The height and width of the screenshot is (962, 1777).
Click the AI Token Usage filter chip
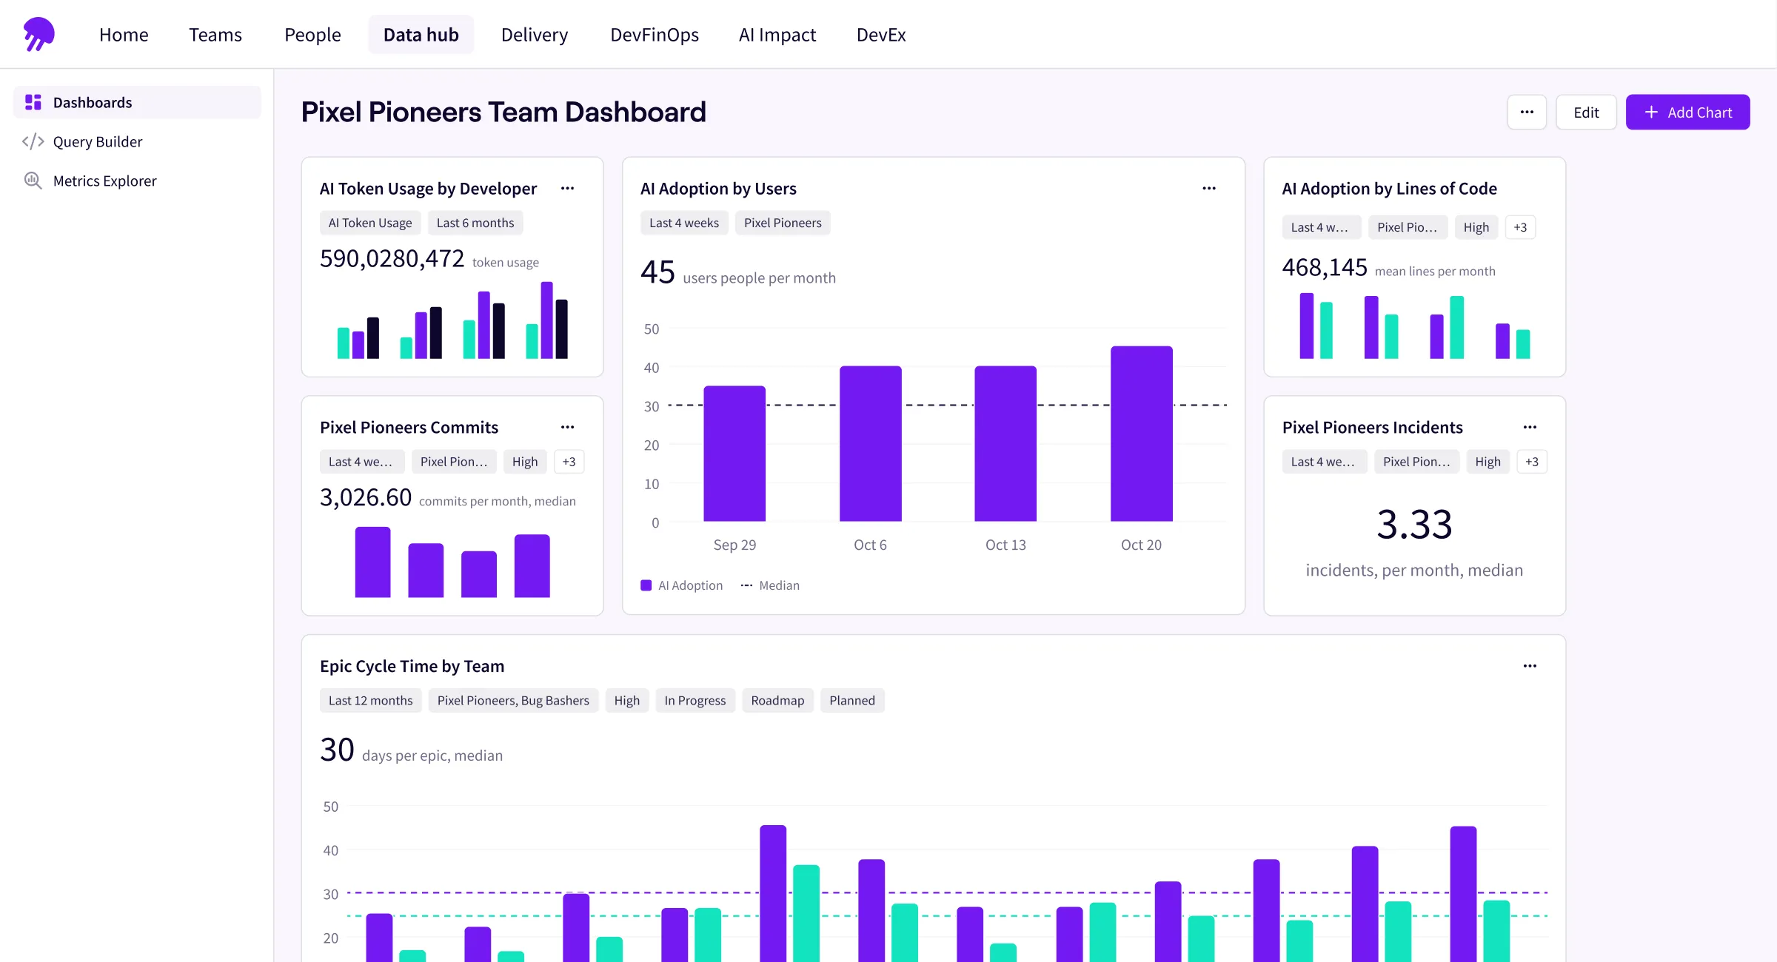click(370, 223)
